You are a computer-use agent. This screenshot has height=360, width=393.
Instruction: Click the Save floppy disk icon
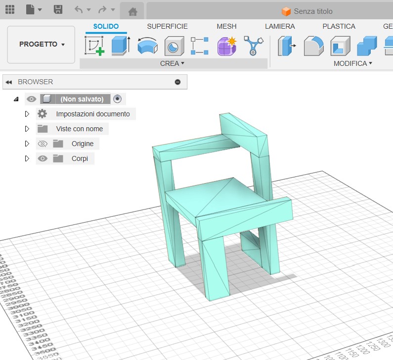click(58, 10)
